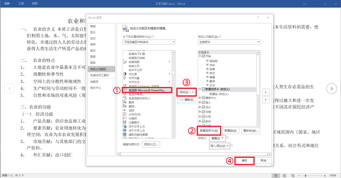Screen dimensions: 341x178
Task: Expand the 字体 group node
Action: (x=207, y=65)
